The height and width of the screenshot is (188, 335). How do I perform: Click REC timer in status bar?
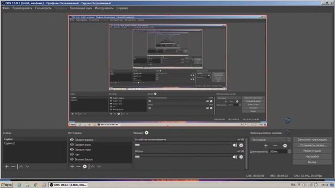pos(279,176)
